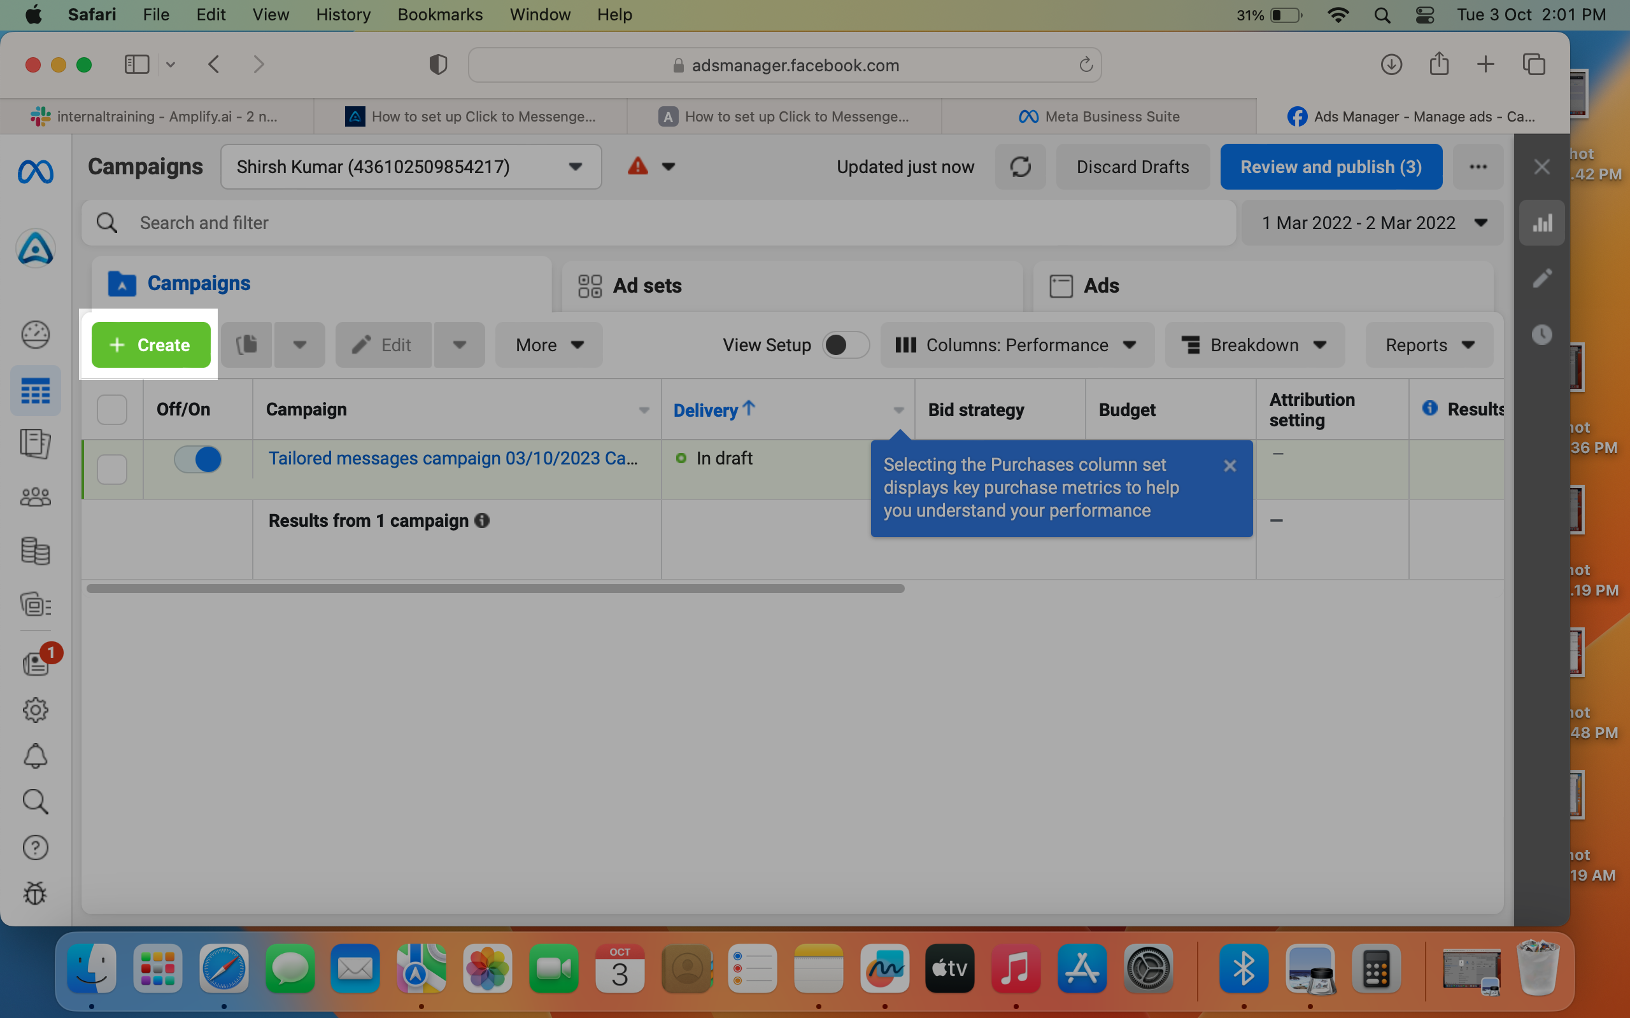The image size is (1630, 1018).
Task: Click the Edit button
Action: 383,345
